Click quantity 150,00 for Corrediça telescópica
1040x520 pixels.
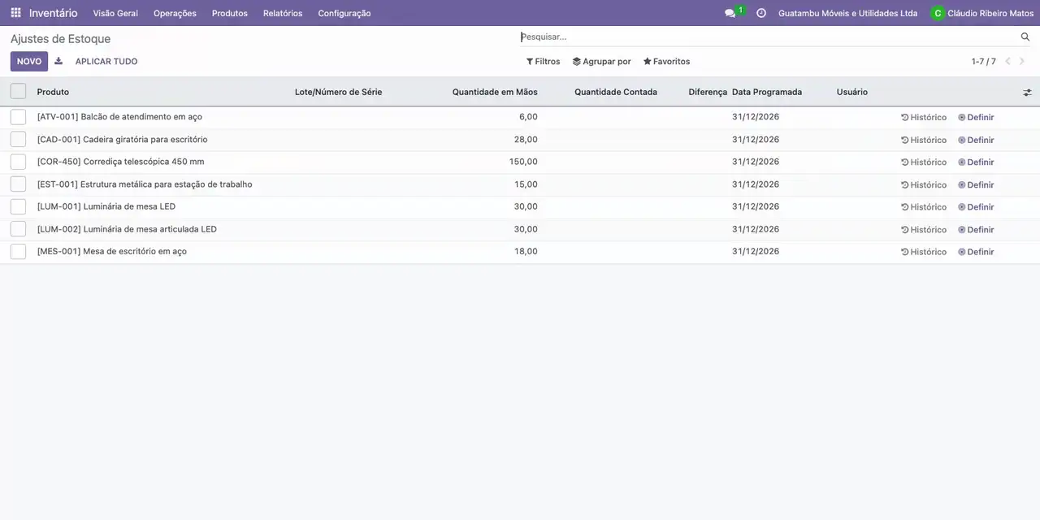523,162
